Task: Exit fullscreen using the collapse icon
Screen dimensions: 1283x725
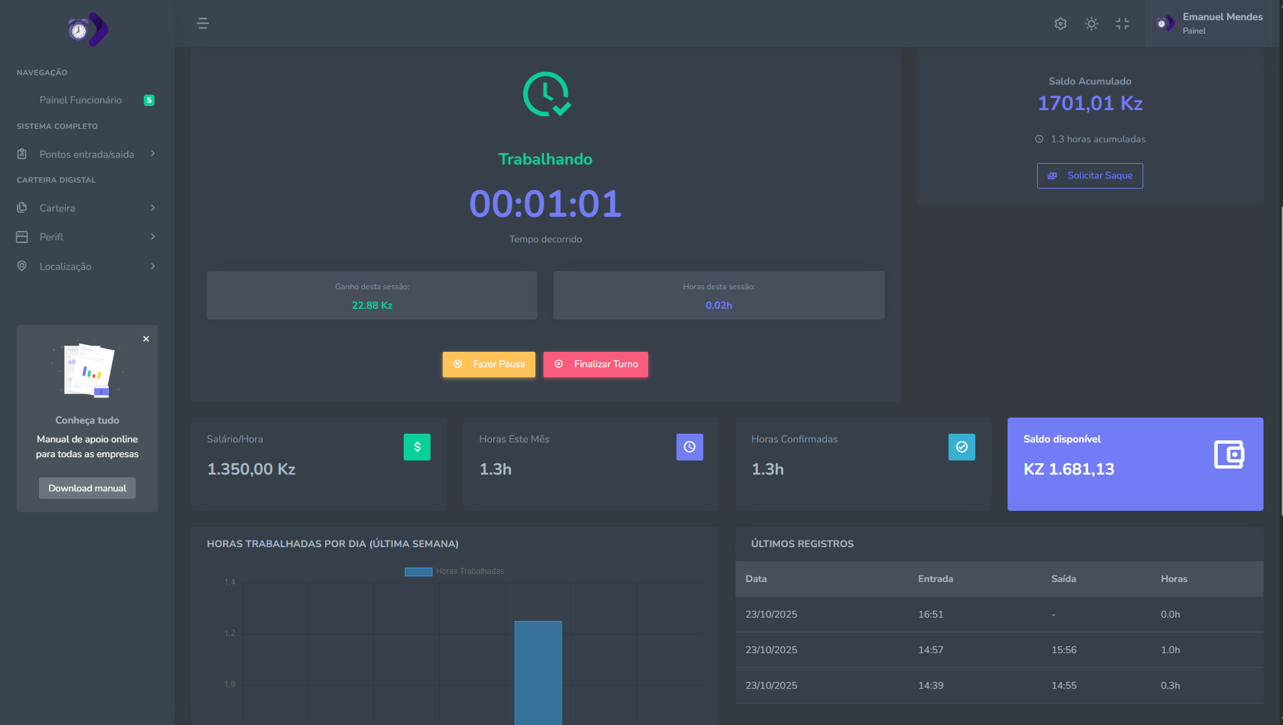Action: click(1122, 23)
